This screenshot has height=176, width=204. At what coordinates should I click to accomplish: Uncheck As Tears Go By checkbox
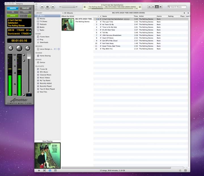[101, 24]
